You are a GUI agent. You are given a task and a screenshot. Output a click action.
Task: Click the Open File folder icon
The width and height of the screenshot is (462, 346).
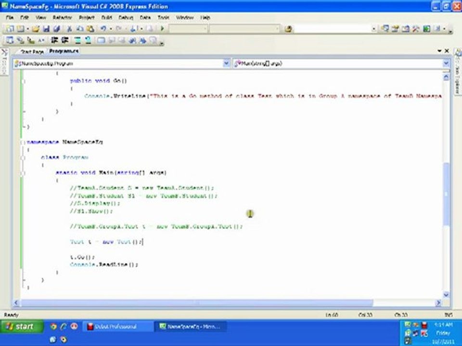[36, 28]
